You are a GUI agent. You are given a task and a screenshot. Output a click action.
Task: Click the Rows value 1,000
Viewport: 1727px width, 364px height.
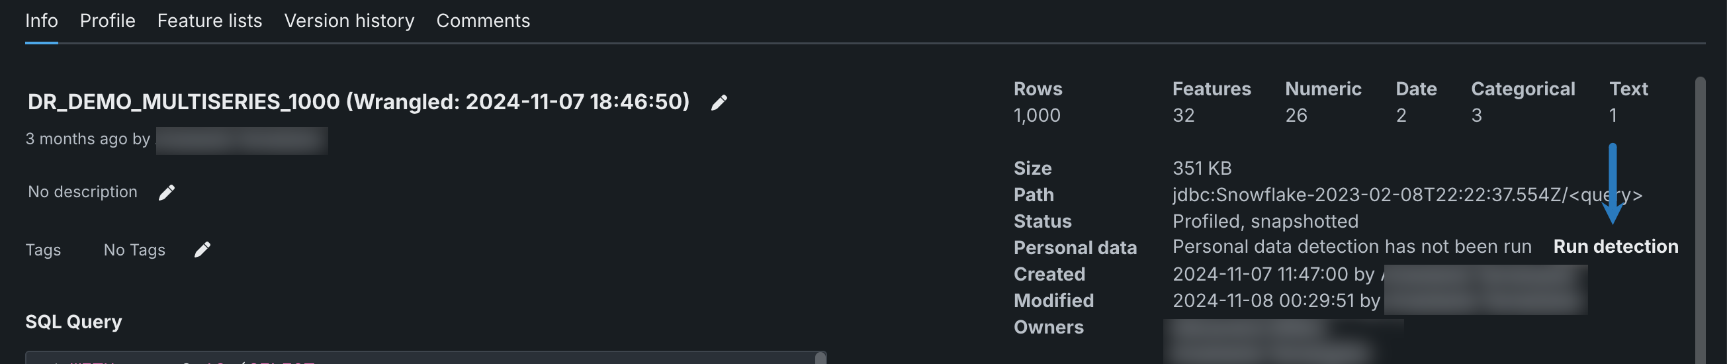click(1036, 115)
